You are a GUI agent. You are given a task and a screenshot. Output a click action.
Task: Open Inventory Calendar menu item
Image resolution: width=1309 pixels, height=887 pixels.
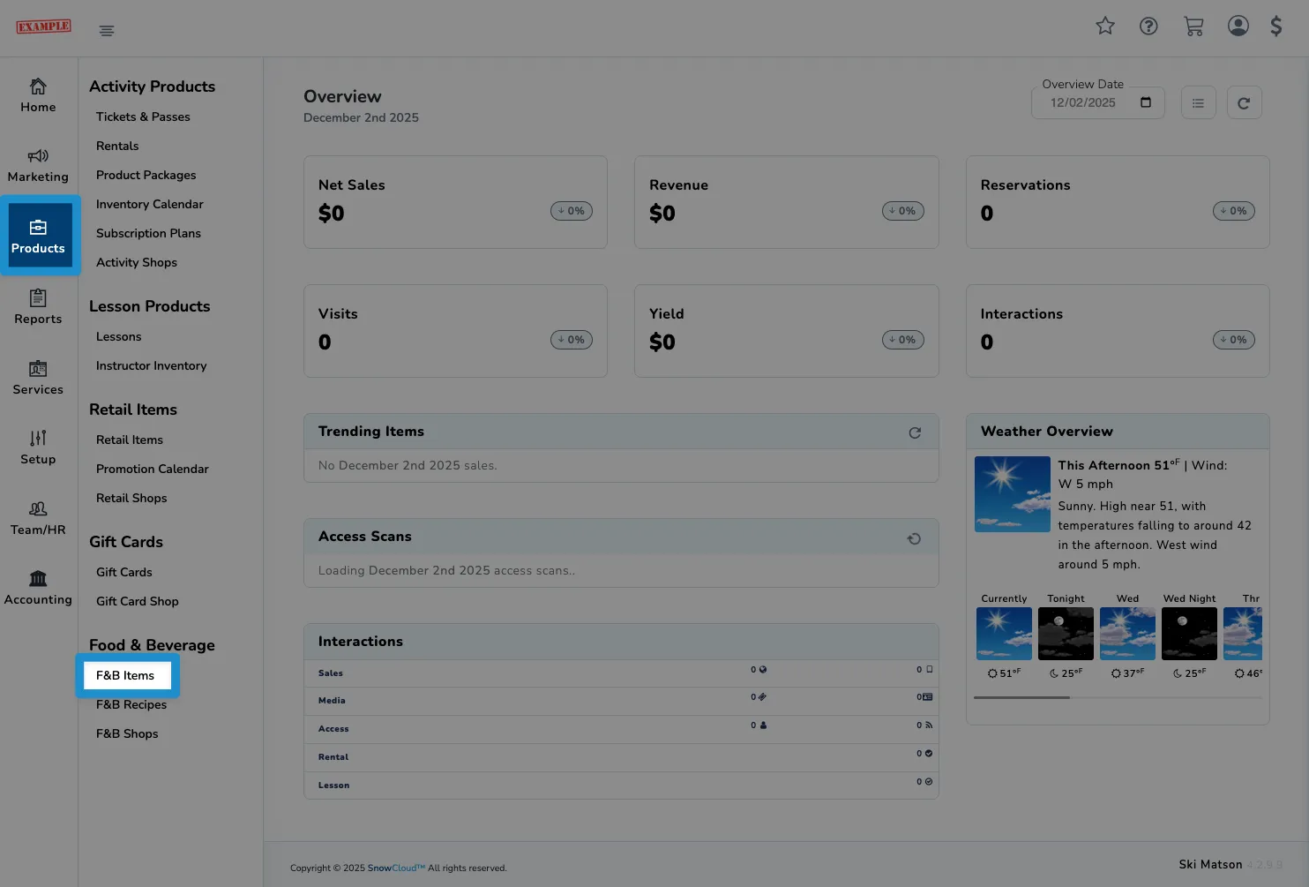[149, 204]
